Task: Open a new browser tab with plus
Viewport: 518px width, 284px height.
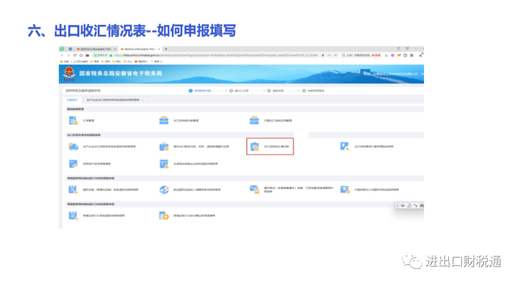Action: (x=166, y=49)
